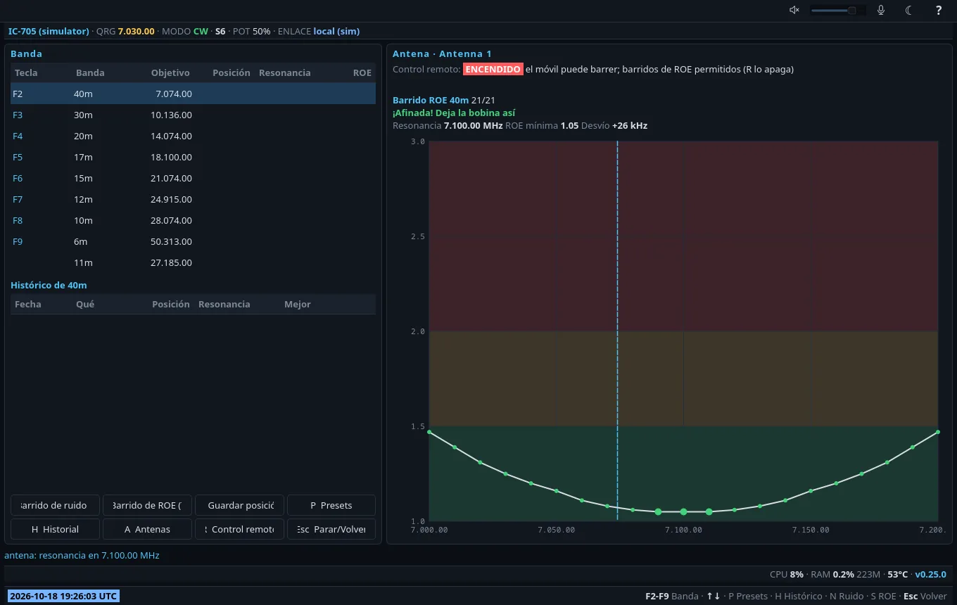Click the microphone icon

(881, 10)
